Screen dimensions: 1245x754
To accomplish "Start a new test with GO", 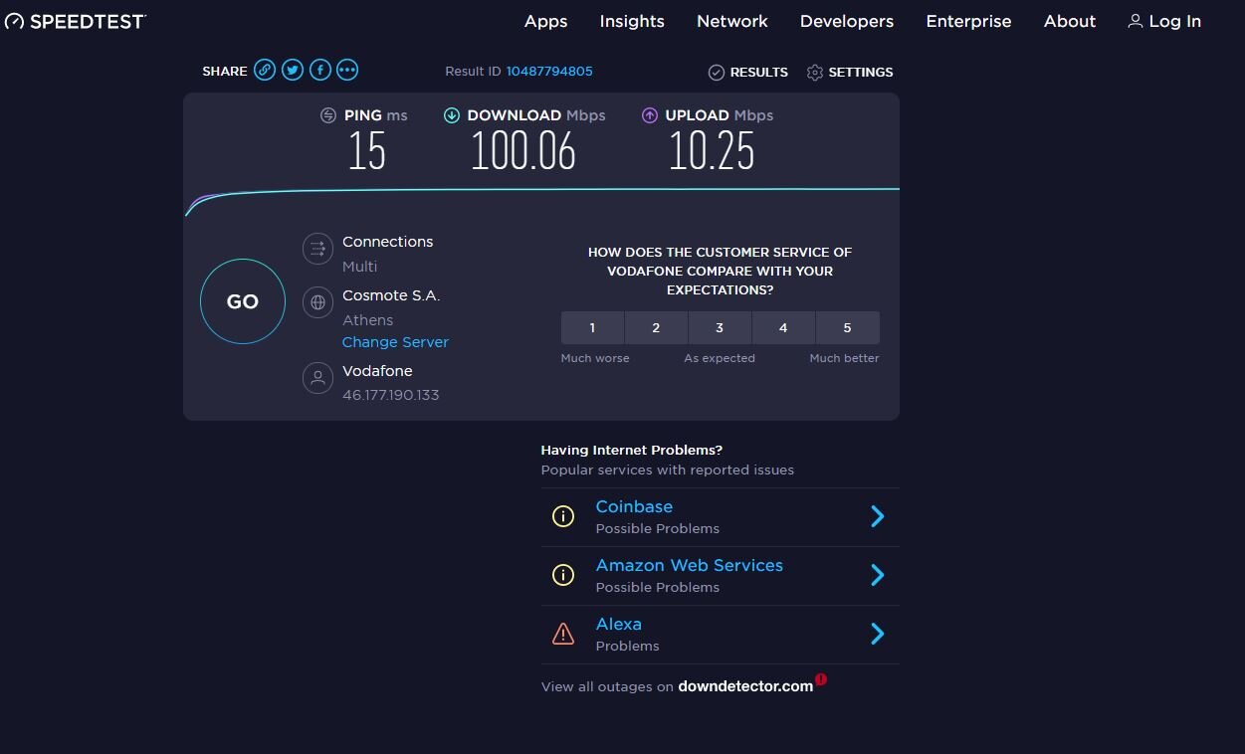I will [x=243, y=301].
